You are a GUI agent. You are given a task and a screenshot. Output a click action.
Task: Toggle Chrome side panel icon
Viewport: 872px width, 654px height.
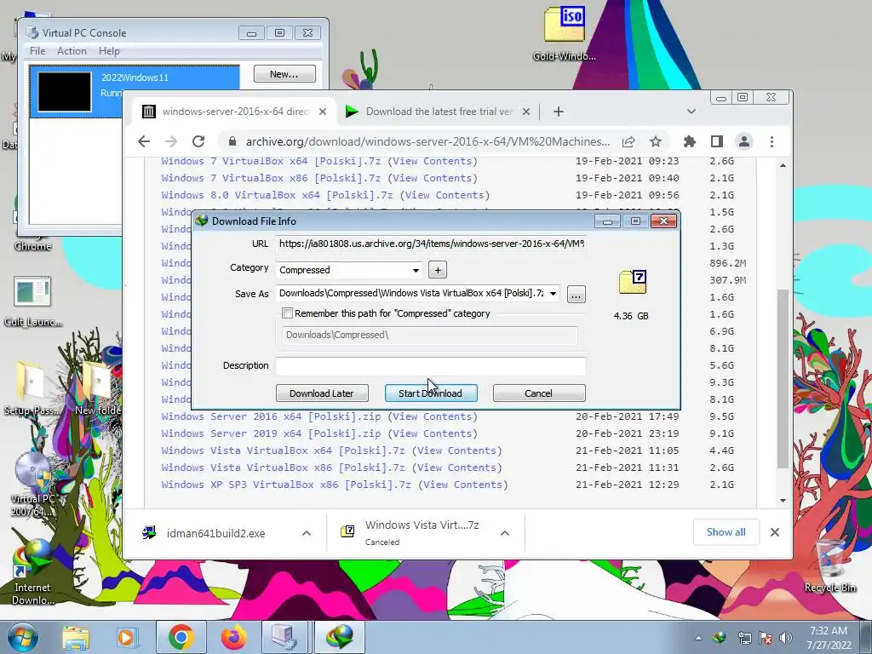[x=717, y=142]
